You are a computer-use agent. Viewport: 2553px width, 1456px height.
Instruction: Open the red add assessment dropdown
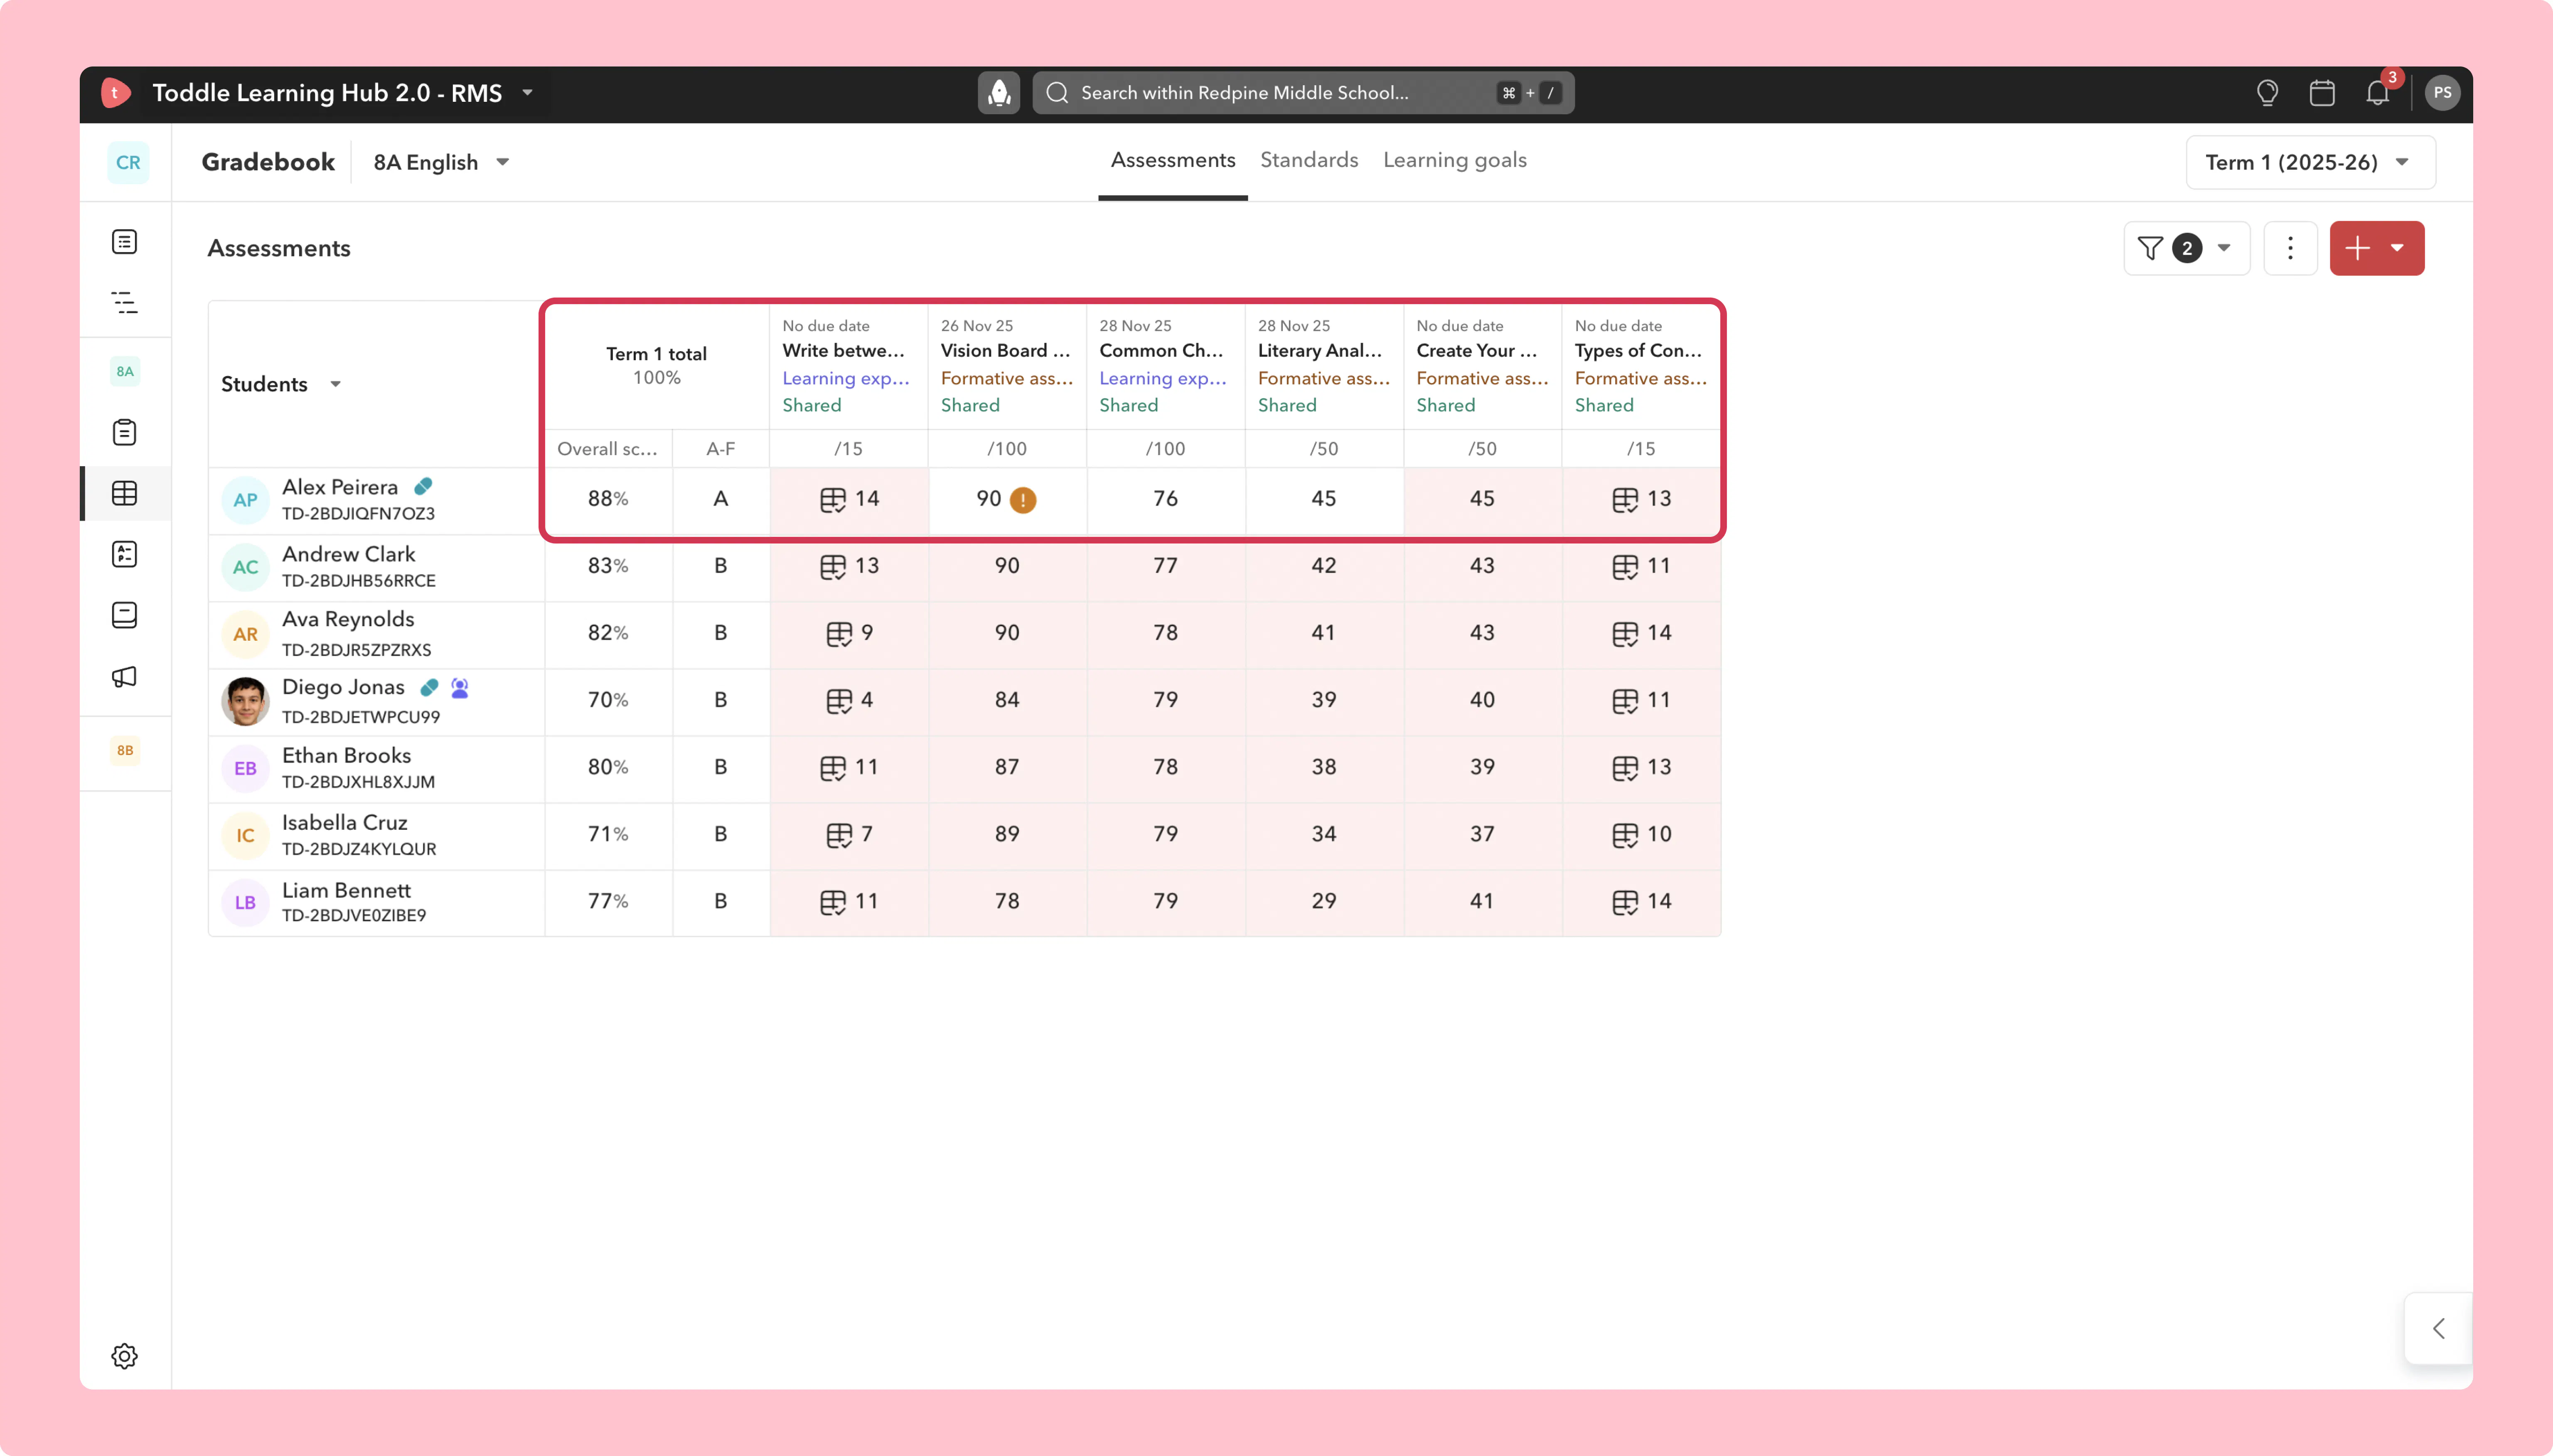pyautogui.click(x=2376, y=248)
